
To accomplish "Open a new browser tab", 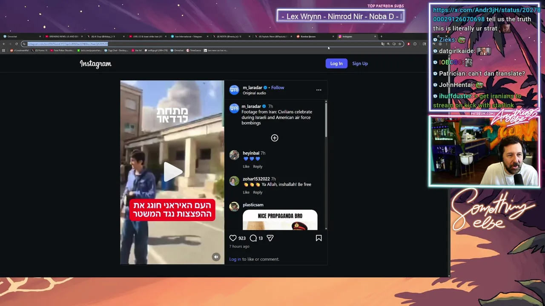I will tap(381, 37).
